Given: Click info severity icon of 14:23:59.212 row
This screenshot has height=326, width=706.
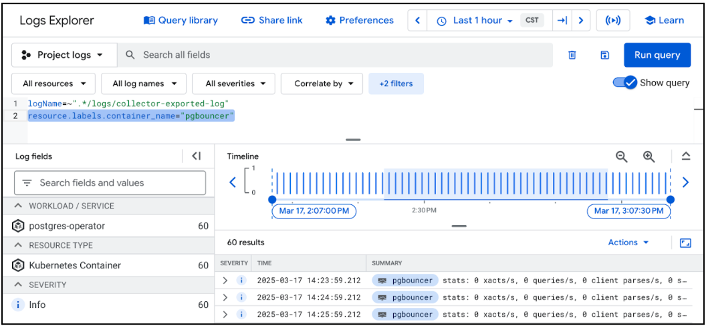Looking at the screenshot, I should coord(241,280).
